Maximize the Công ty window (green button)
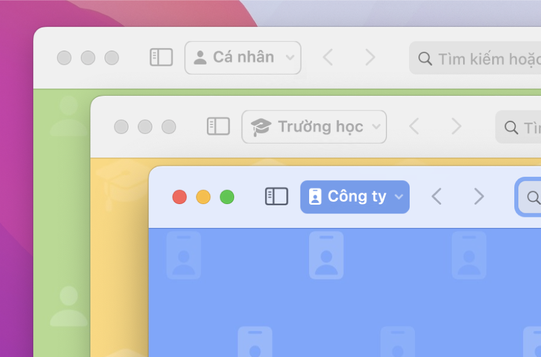The height and width of the screenshot is (357, 541). (x=227, y=197)
